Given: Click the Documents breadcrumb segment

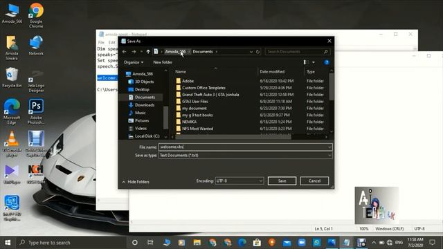Looking at the screenshot, I should pos(203,52).
